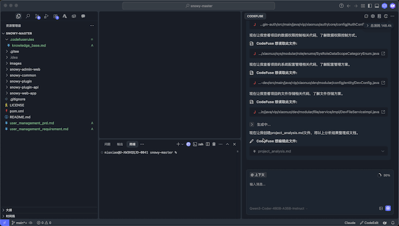Click the CodeFuse panel layout icon
Screen dimensions: 399x226
(380, 16)
